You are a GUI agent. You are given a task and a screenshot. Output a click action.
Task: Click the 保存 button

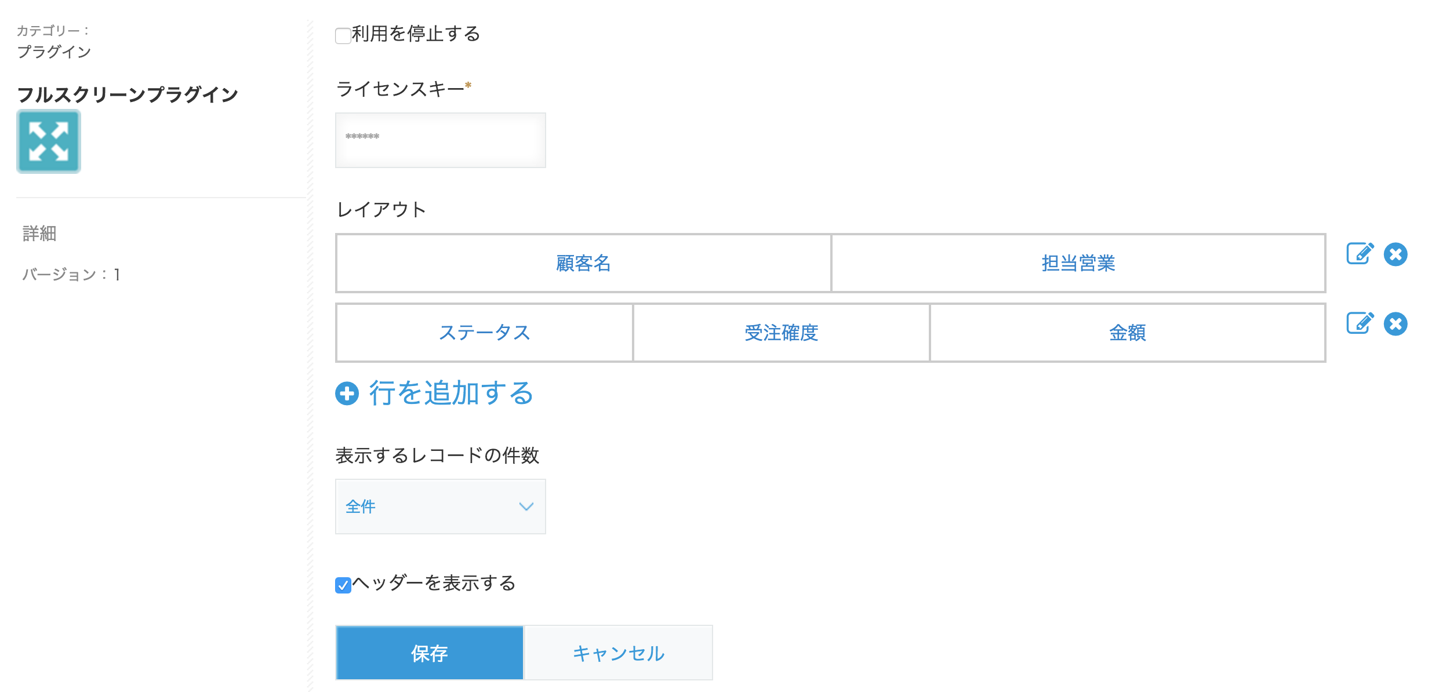click(430, 653)
